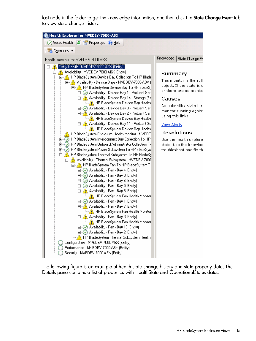Click warning icon of Enclosure Health Monitor

click(x=67, y=134)
